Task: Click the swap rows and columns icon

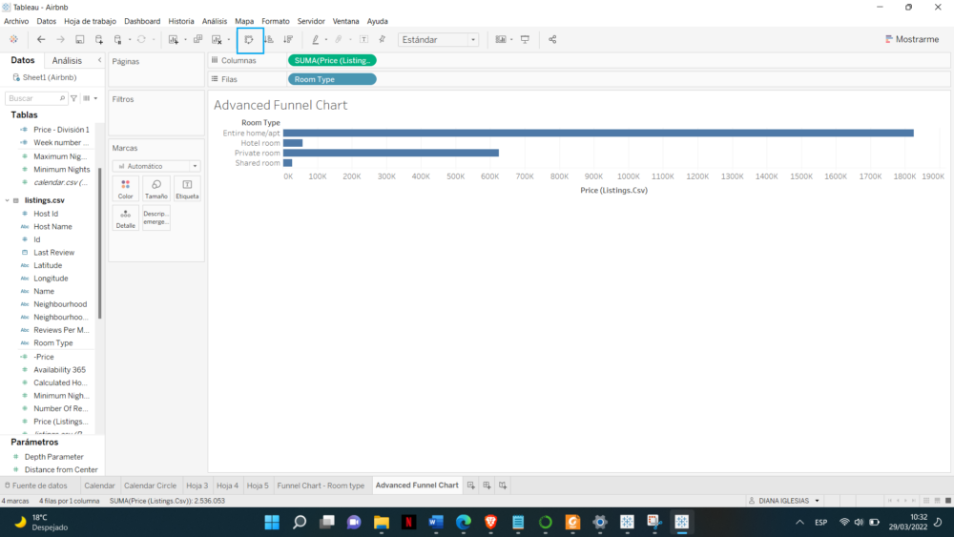Action: pos(249,40)
